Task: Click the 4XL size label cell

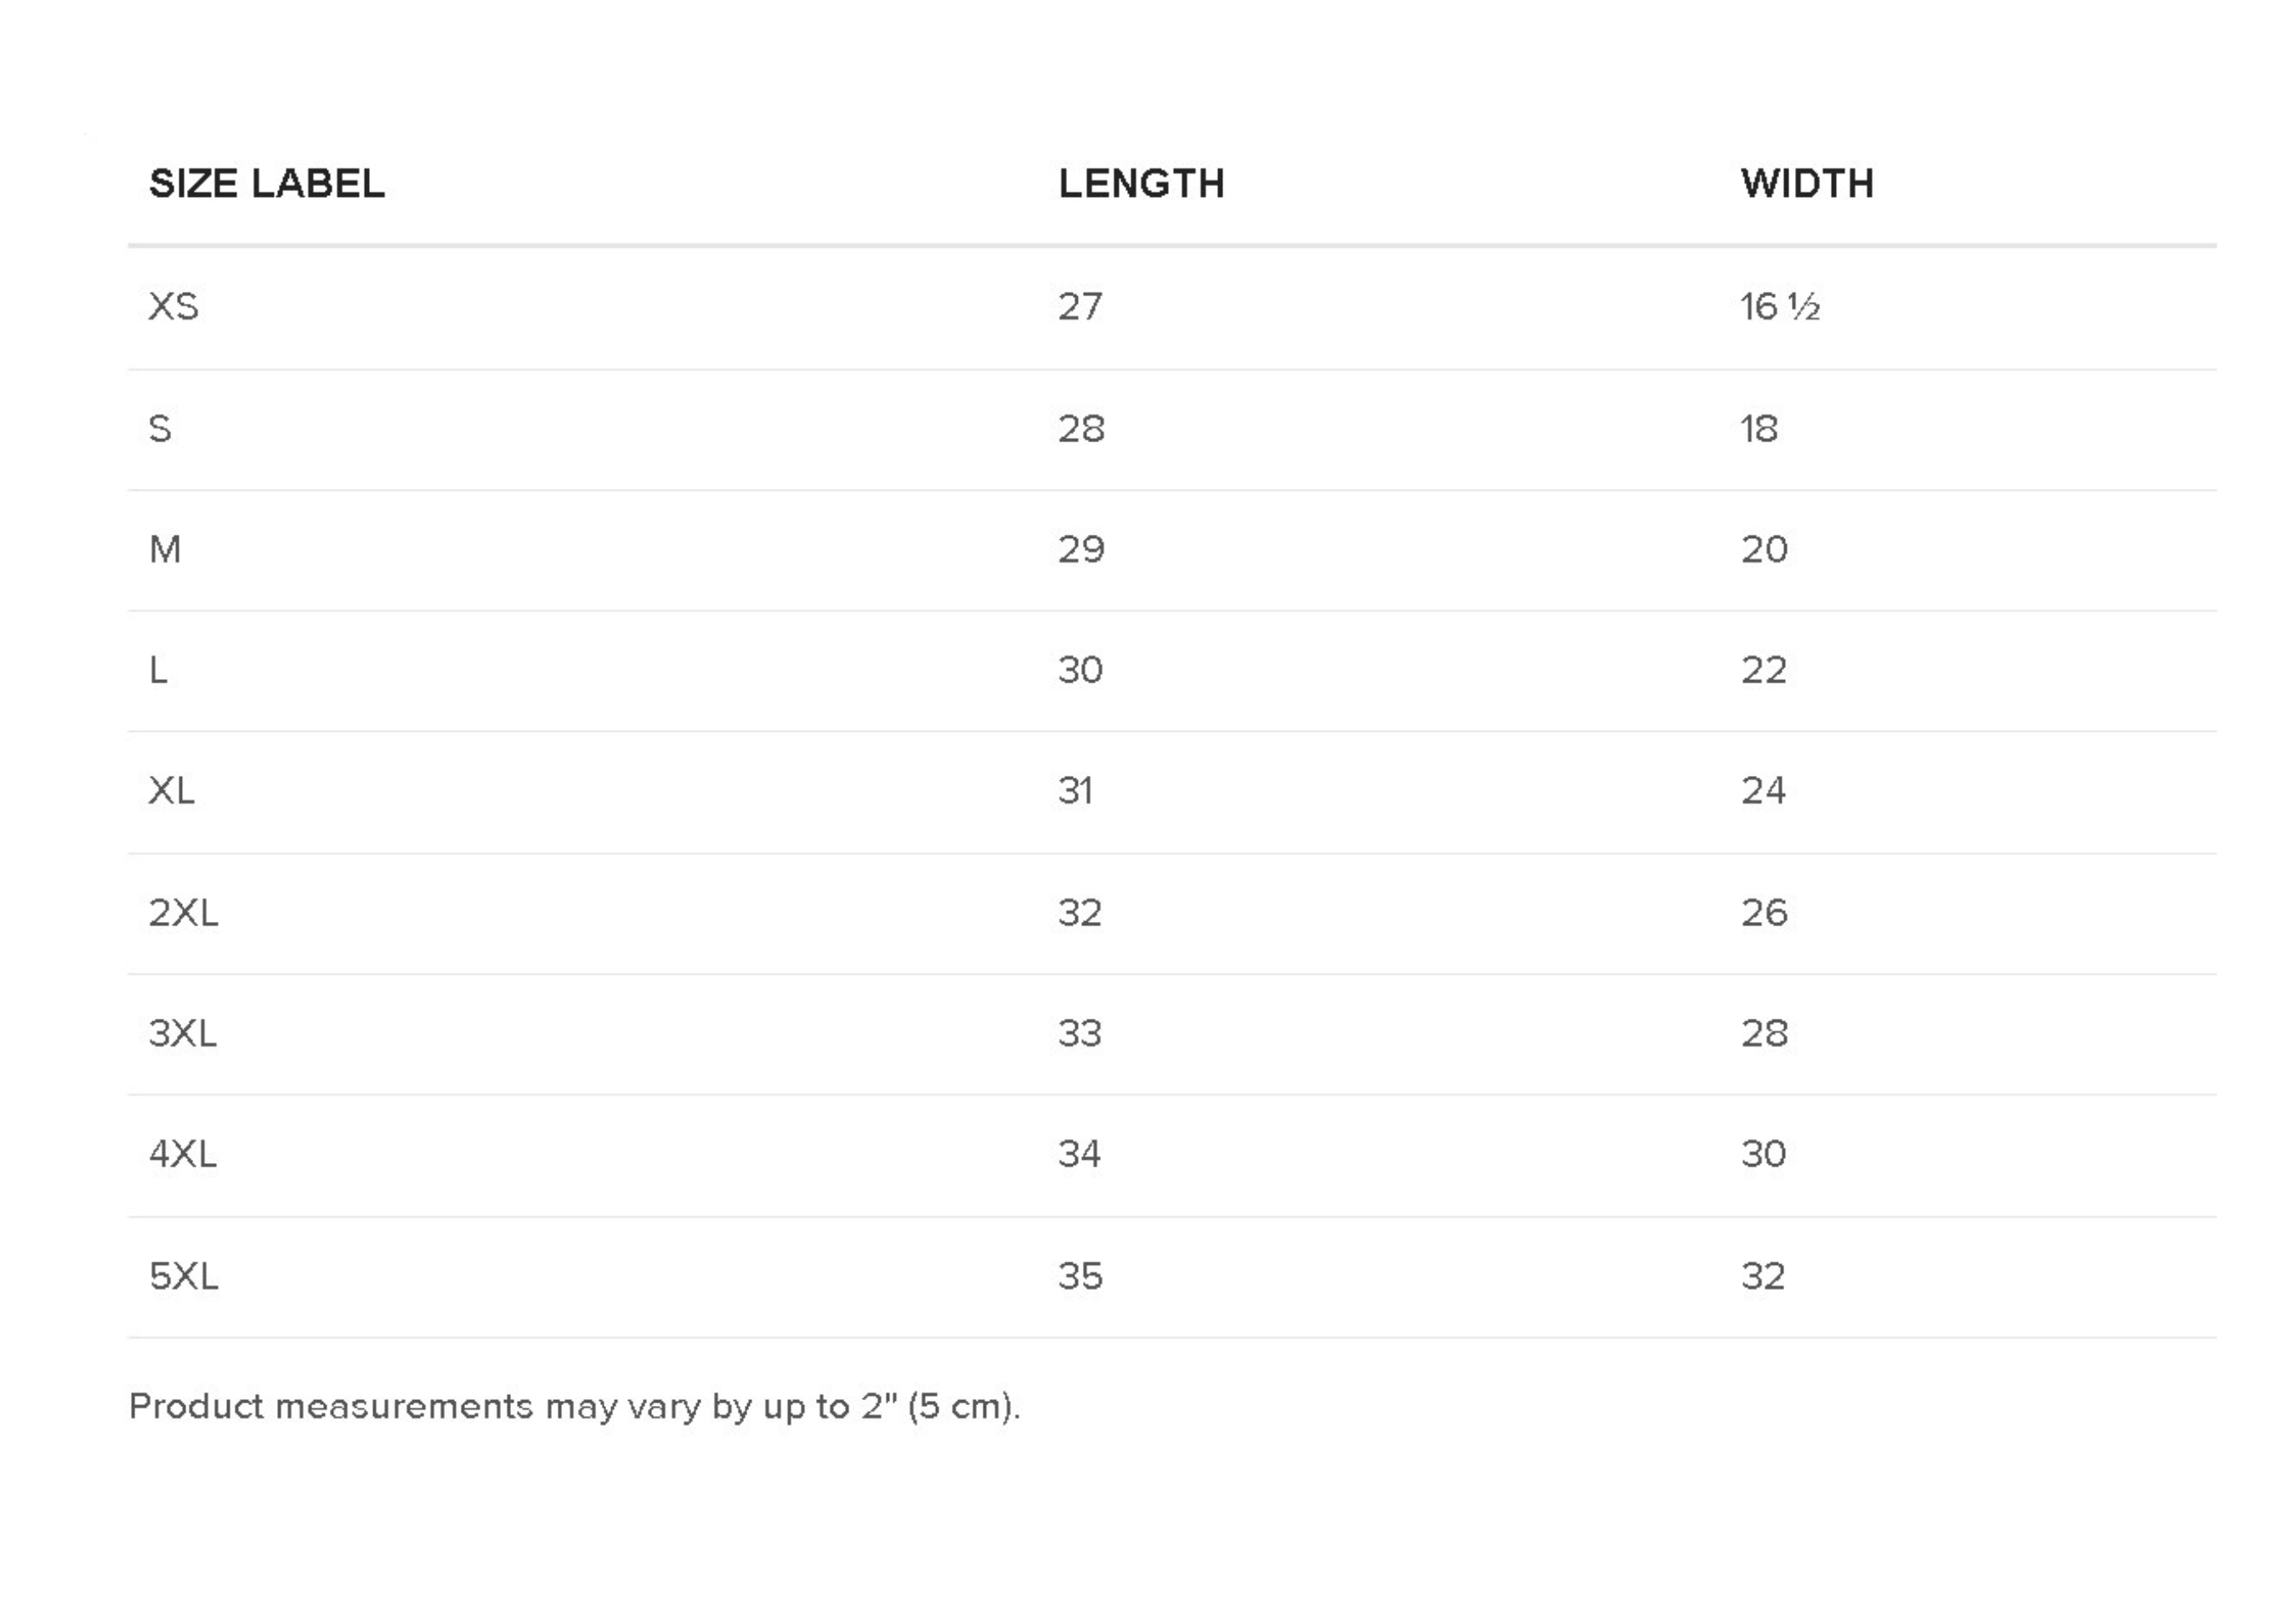Action: 182,1156
